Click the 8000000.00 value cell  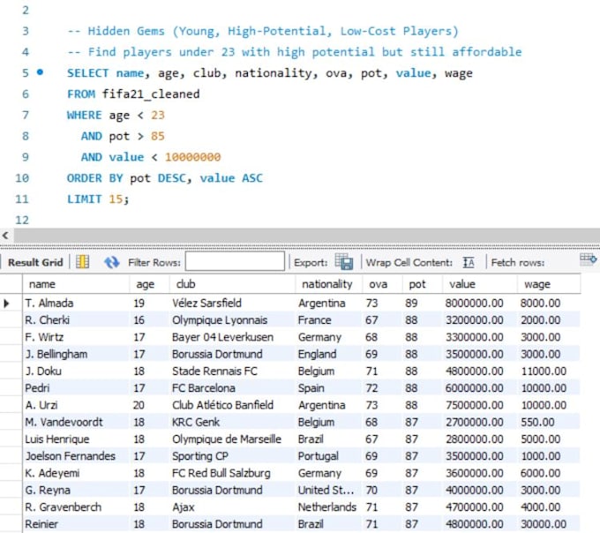[480, 303]
